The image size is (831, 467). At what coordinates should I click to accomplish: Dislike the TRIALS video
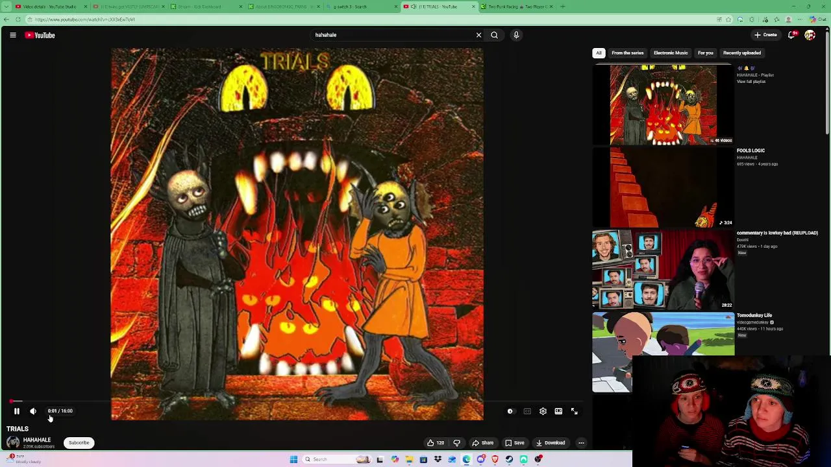tap(456, 443)
